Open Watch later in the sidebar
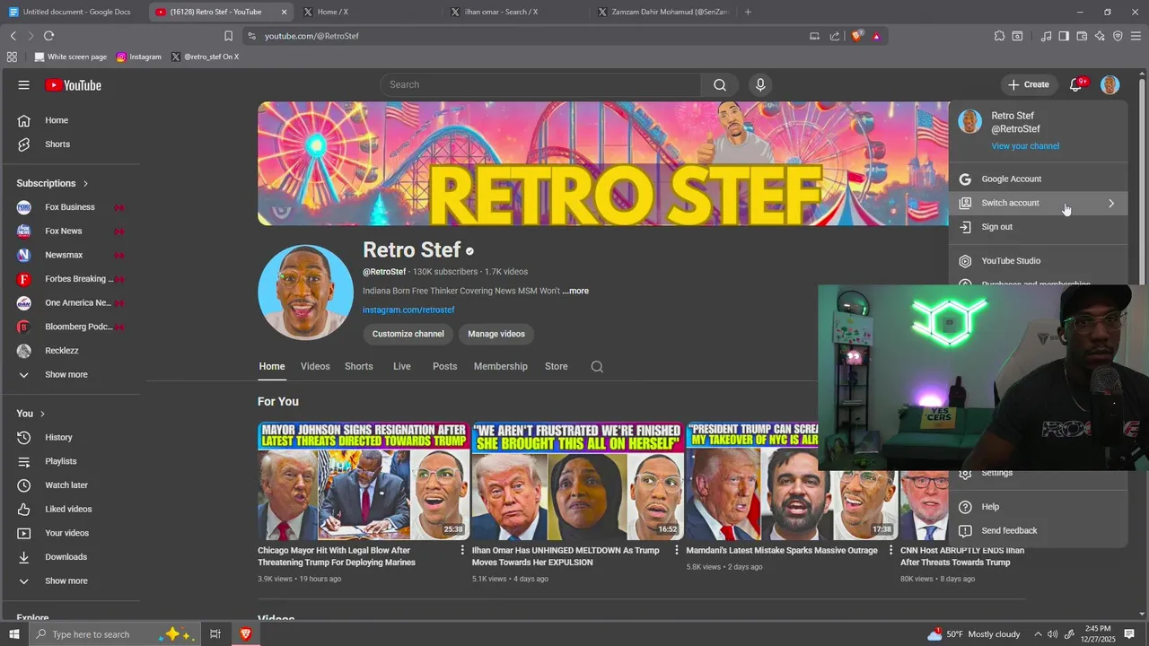1149x646 pixels. [x=72, y=485]
